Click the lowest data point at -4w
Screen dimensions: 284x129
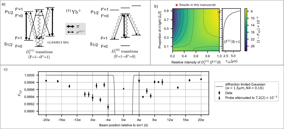click(108, 107)
